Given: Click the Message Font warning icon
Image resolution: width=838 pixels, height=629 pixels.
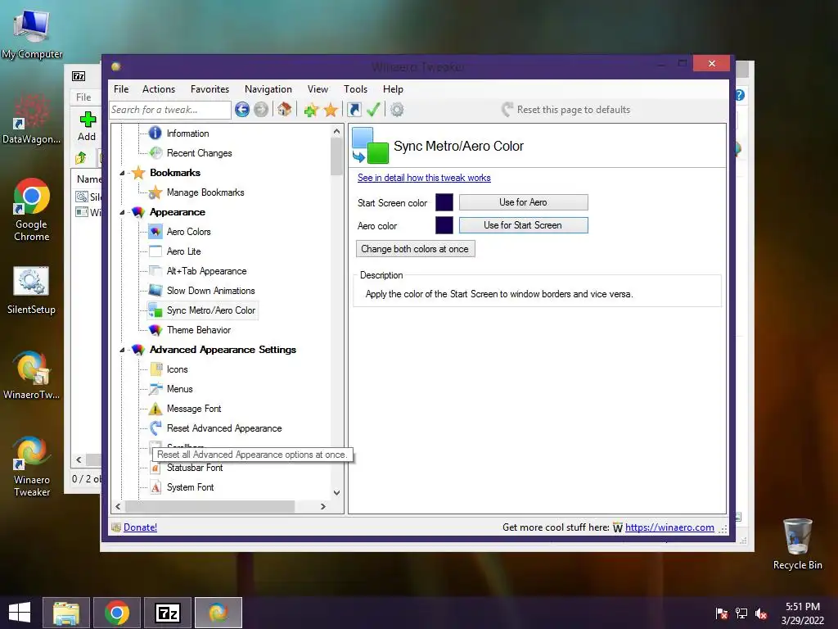Looking at the screenshot, I should click(155, 409).
